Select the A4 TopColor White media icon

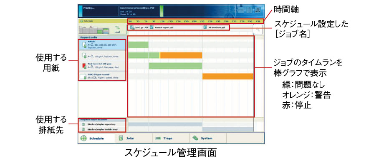pyautogui.click(x=84, y=56)
